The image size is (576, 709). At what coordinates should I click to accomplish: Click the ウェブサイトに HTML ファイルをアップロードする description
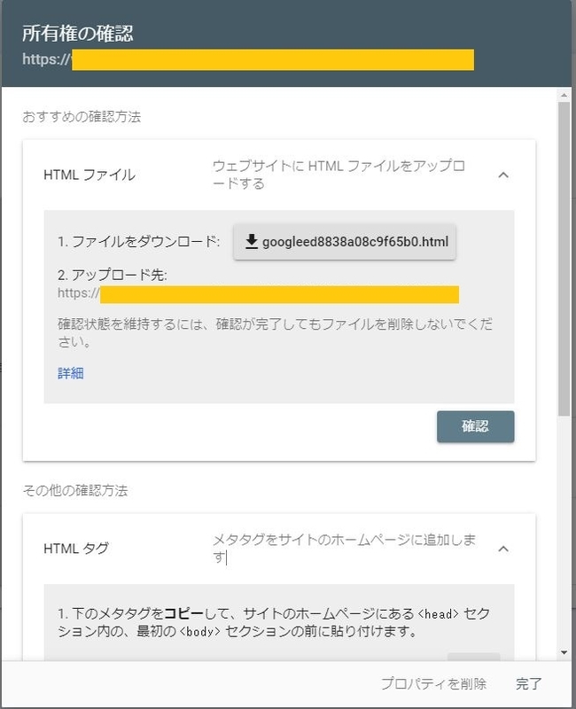pos(339,175)
